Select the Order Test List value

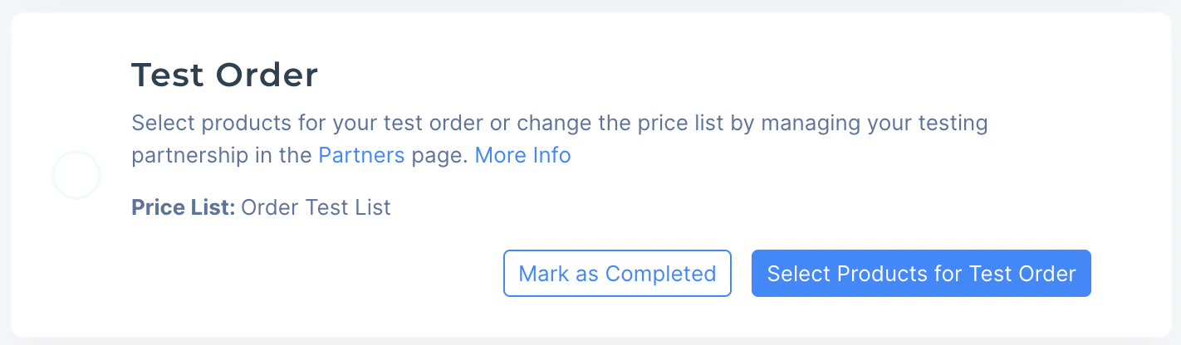point(316,207)
